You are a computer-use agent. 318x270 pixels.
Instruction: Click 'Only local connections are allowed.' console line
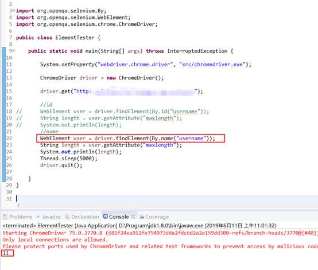(55, 240)
